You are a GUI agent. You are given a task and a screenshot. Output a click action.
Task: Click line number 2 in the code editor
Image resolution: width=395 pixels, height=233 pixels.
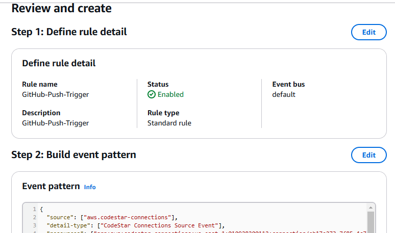(34, 217)
